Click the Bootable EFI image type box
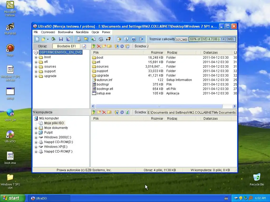The height and width of the screenshot is (202, 270). coord(66,46)
